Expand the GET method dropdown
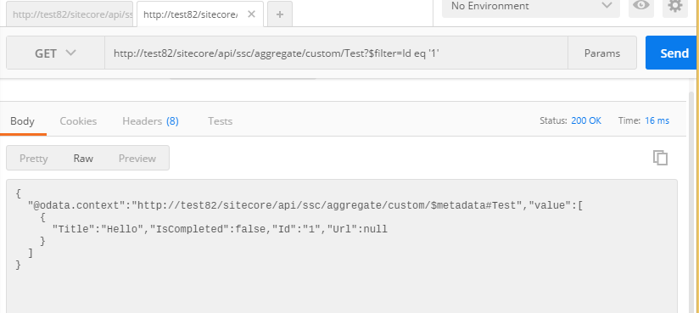Viewport: 699px width, 313px height. pyautogui.click(x=56, y=53)
